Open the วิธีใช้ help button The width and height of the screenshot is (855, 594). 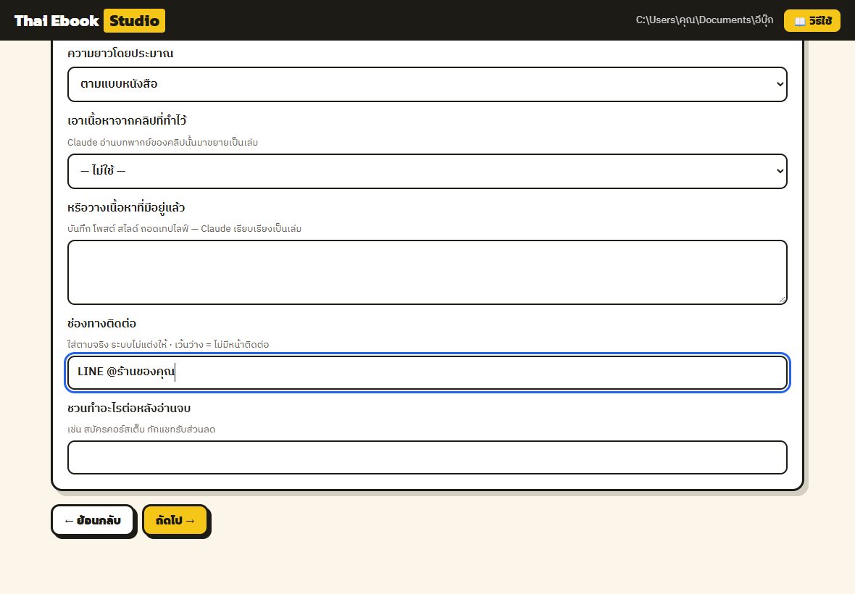click(x=812, y=21)
